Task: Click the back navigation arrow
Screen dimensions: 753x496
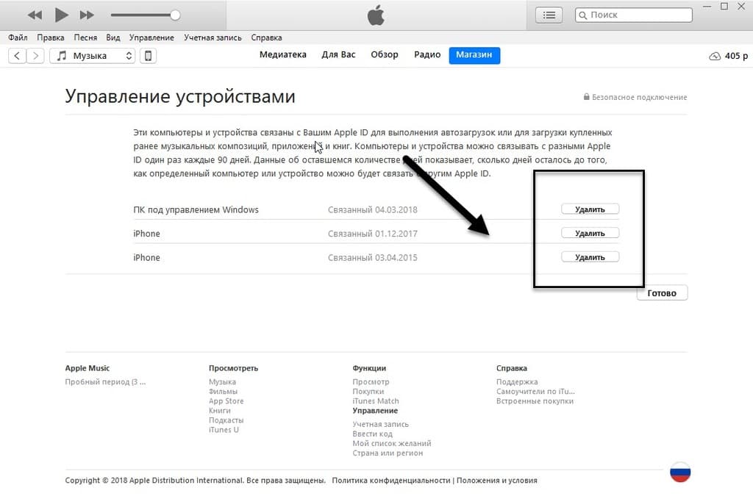Action: point(18,56)
